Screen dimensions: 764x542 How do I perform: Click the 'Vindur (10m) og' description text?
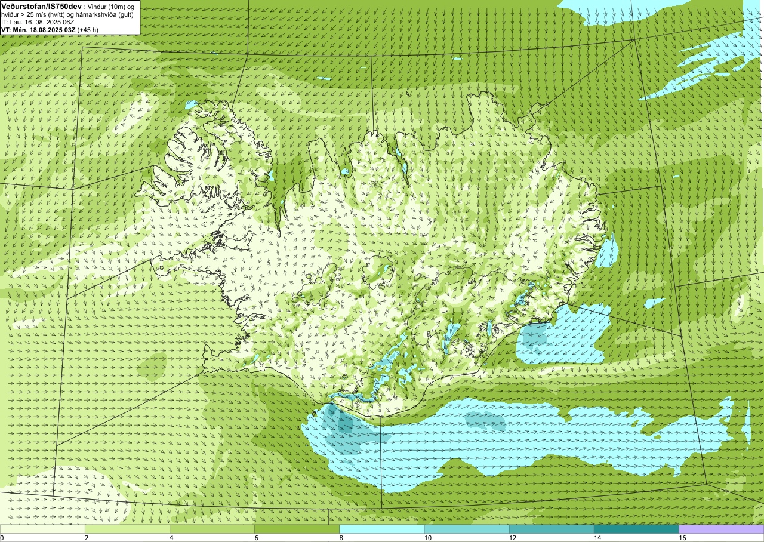pyautogui.click(x=111, y=6)
